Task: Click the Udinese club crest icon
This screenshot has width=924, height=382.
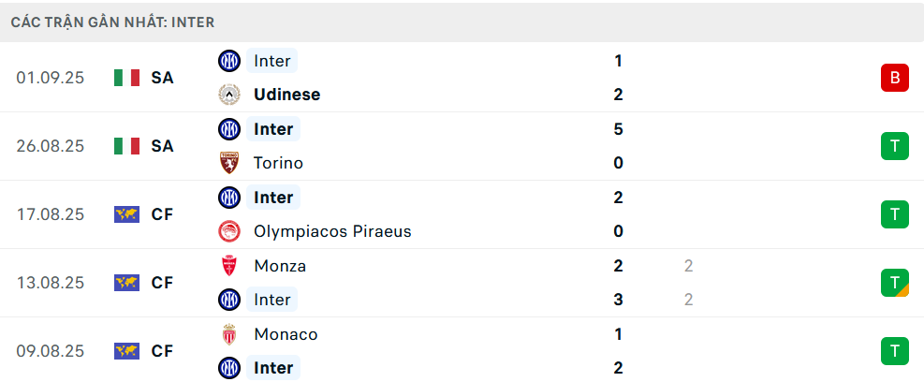Action: [x=229, y=95]
